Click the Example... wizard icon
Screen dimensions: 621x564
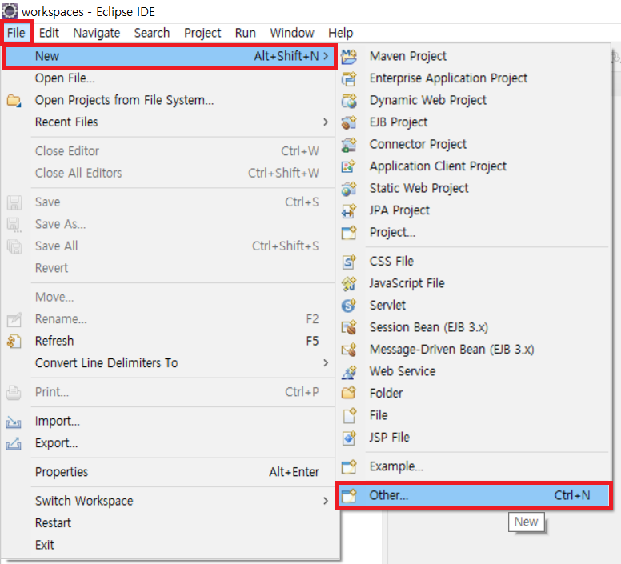point(349,466)
